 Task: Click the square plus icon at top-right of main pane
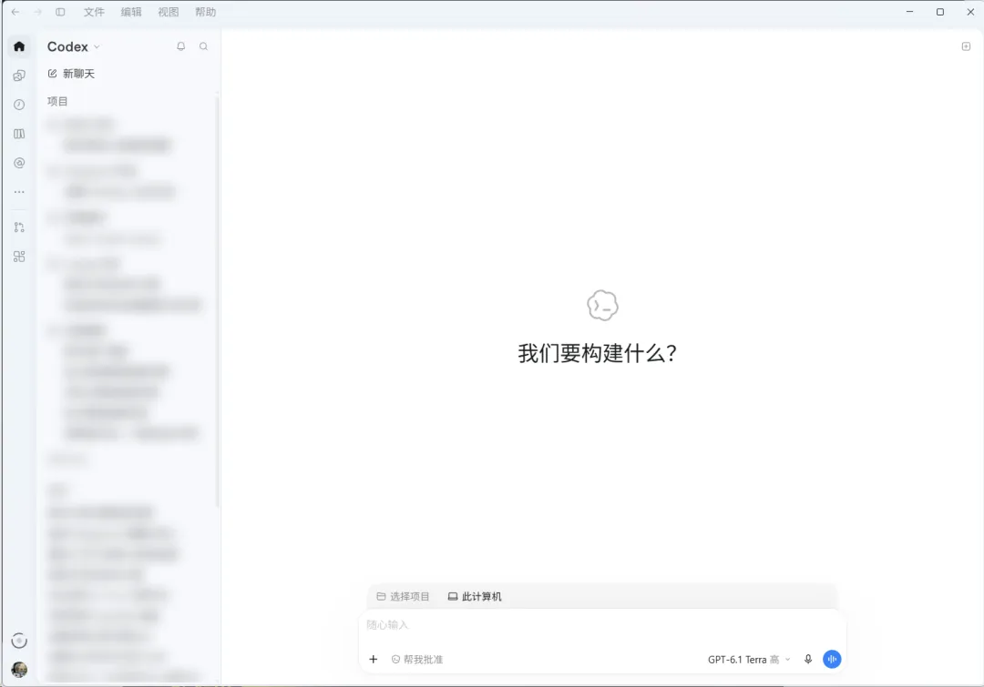966,46
